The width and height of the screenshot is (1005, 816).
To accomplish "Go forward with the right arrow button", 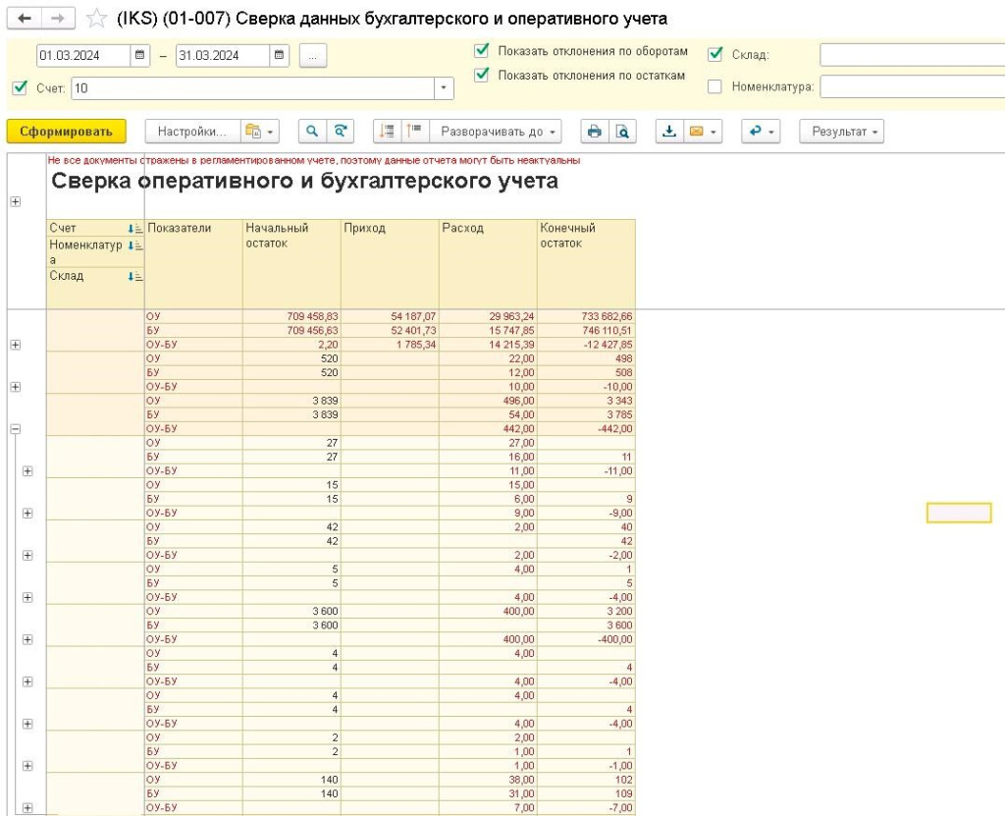I will click(58, 18).
